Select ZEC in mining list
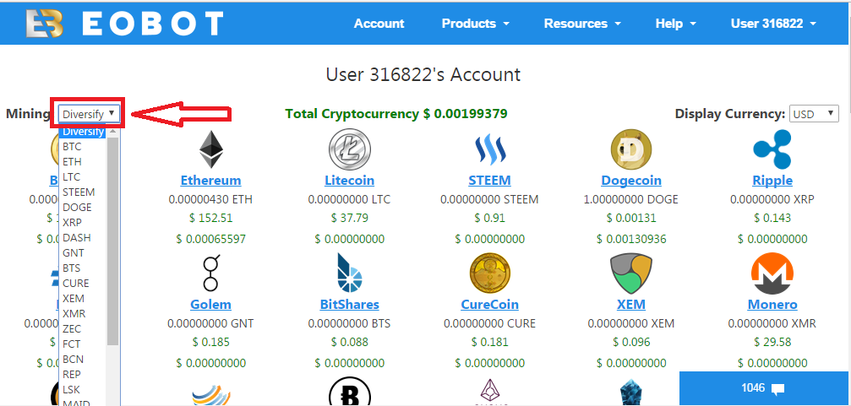 [83, 328]
